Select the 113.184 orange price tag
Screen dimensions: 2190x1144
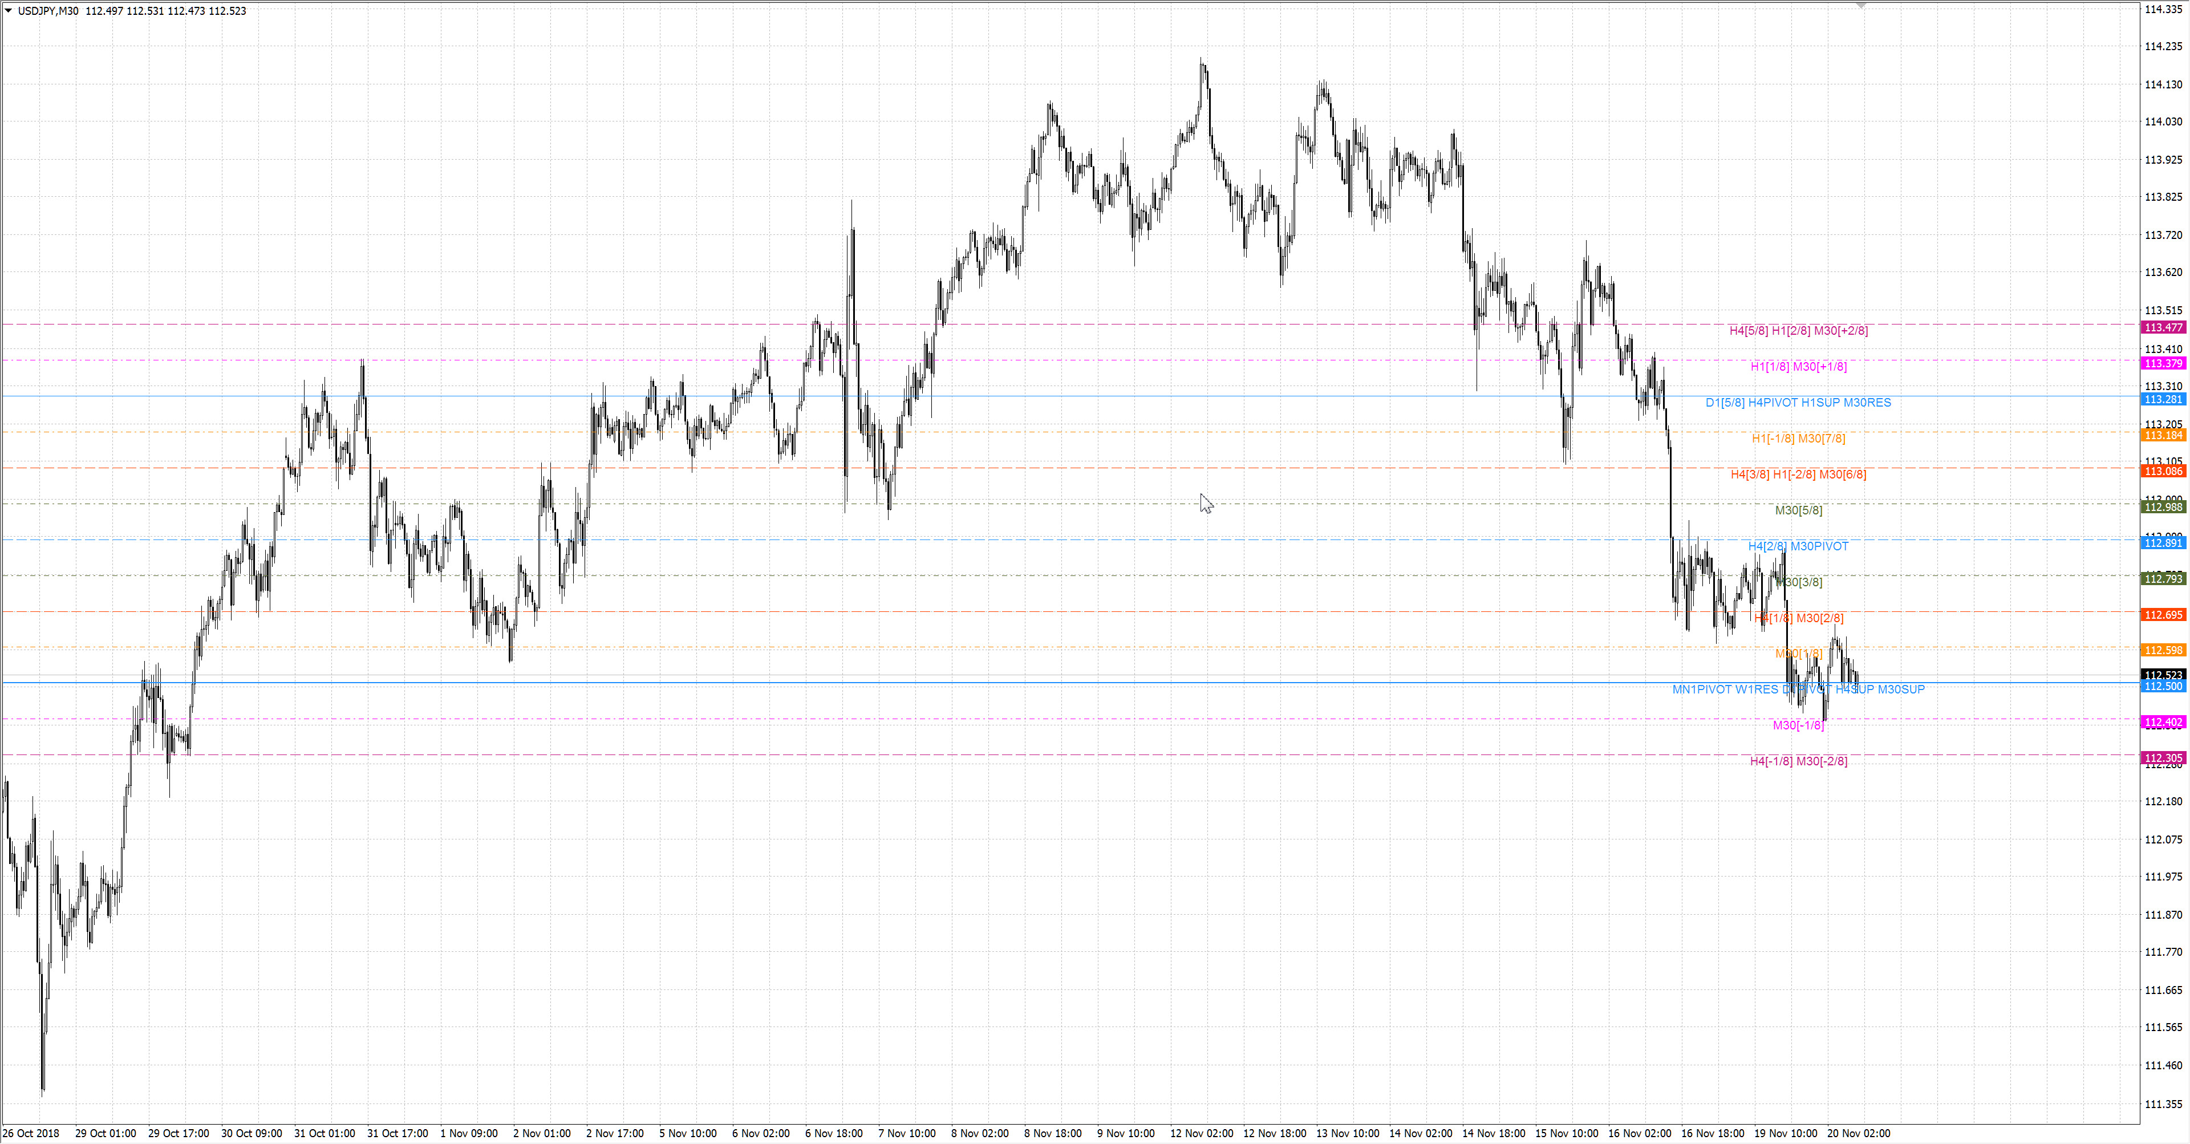coord(2163,436)
